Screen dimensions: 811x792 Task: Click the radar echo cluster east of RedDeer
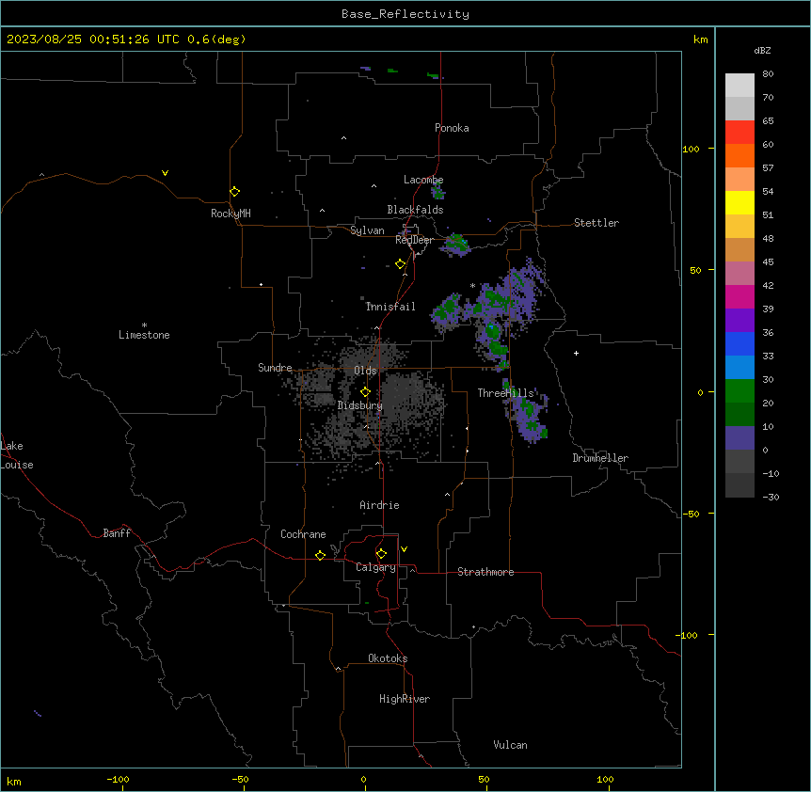pyautogui.click(x=455, y=245)
